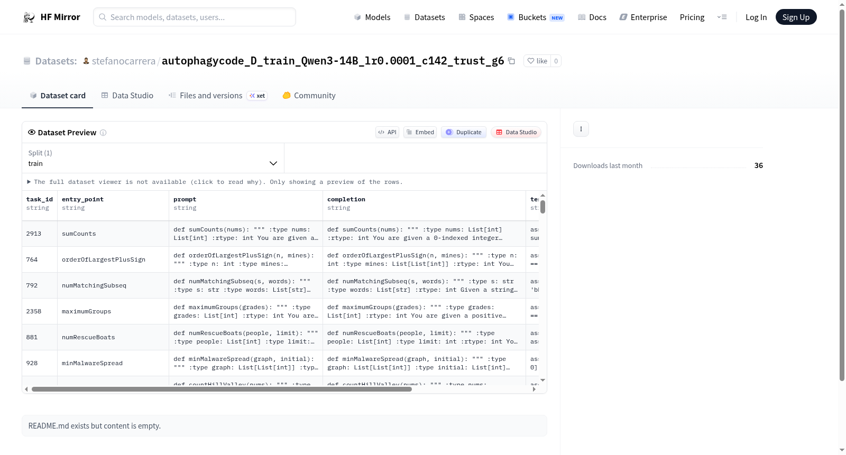Click the table horizontal scrollbar thumb
The image size is (846, 455).
tap(222, 389)
